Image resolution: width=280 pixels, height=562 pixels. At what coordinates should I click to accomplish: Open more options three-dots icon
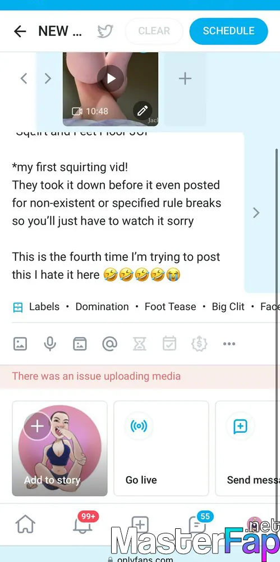coord(229,344)
